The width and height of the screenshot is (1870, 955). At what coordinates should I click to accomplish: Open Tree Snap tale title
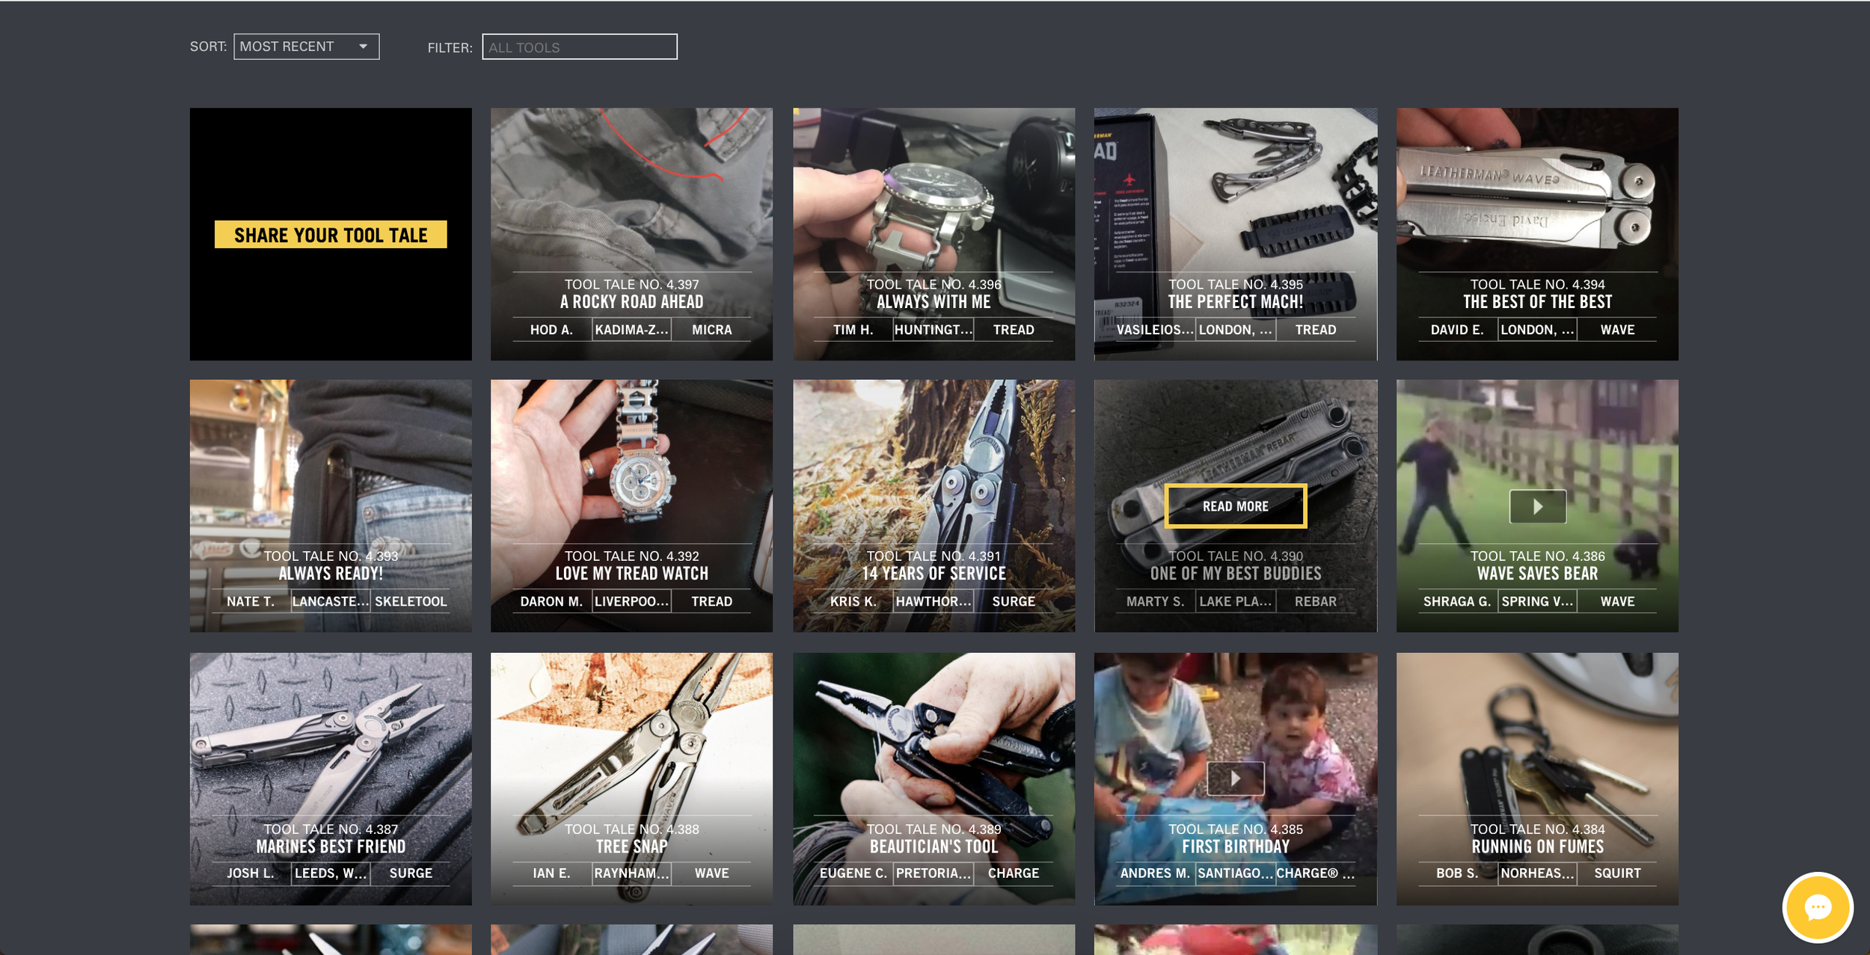point(631,847)
